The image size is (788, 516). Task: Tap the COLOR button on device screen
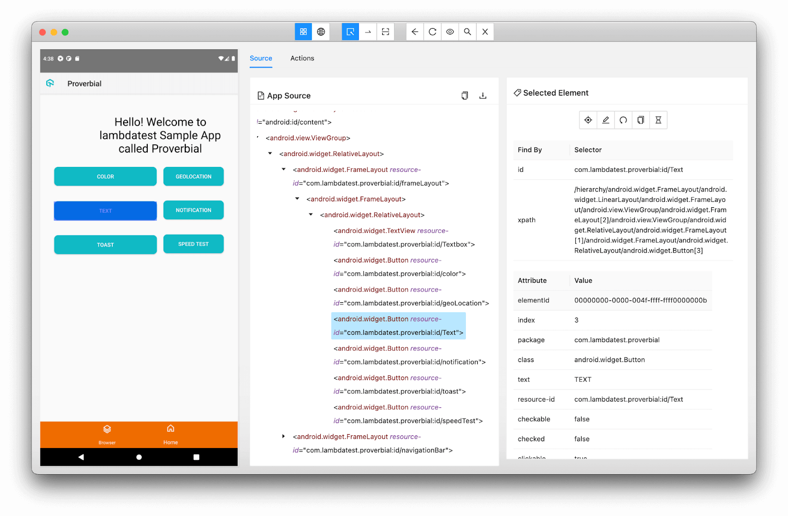click(105, 176)
